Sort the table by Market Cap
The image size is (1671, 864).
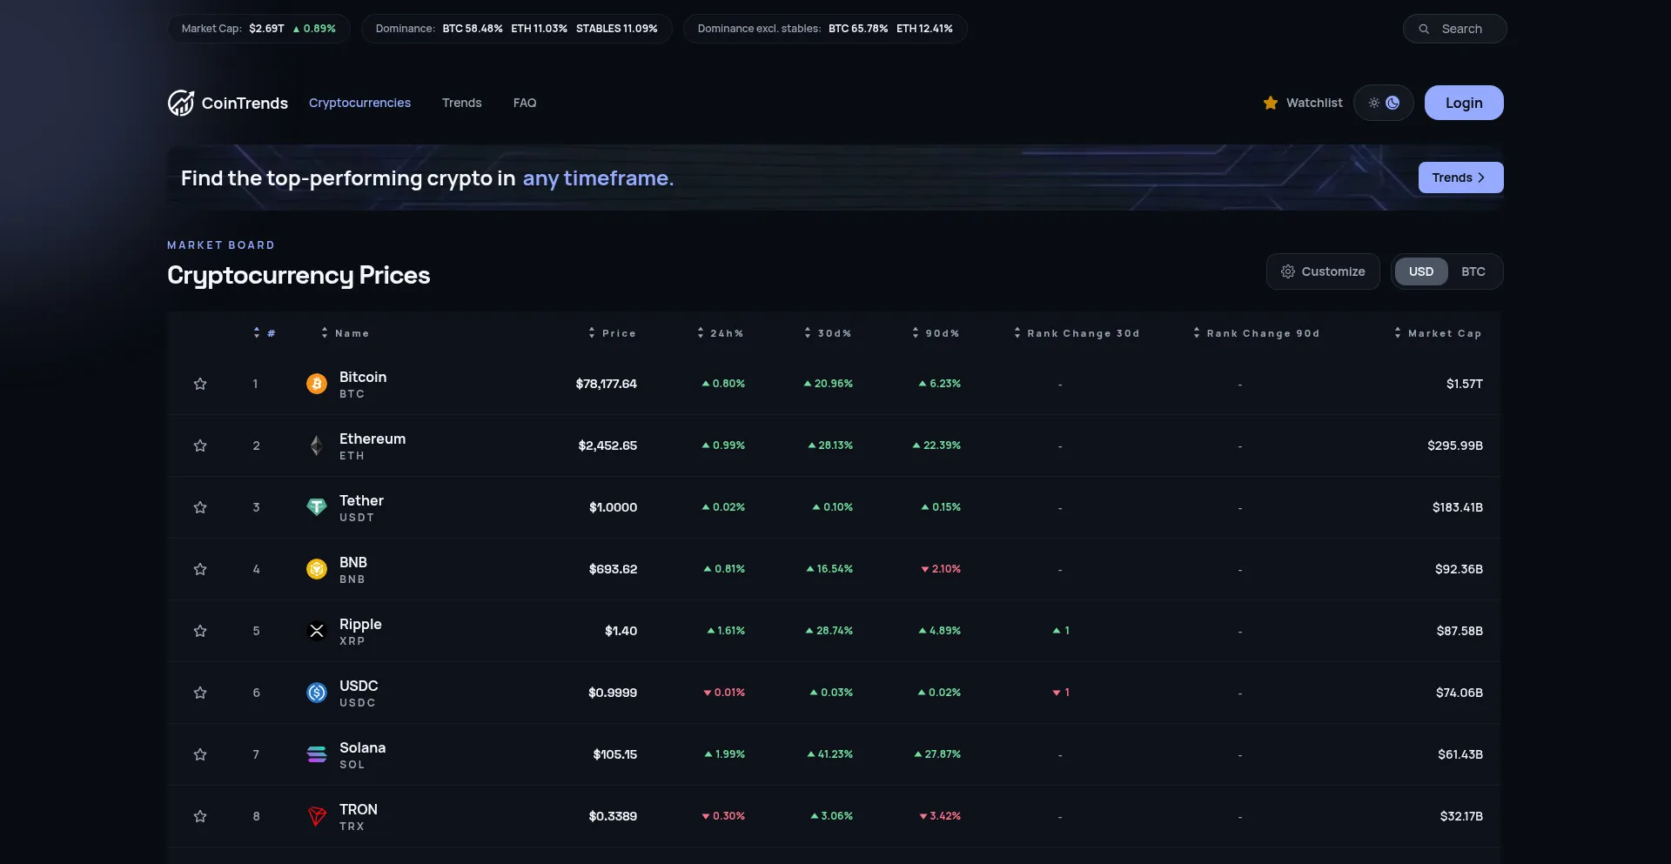1438,333
